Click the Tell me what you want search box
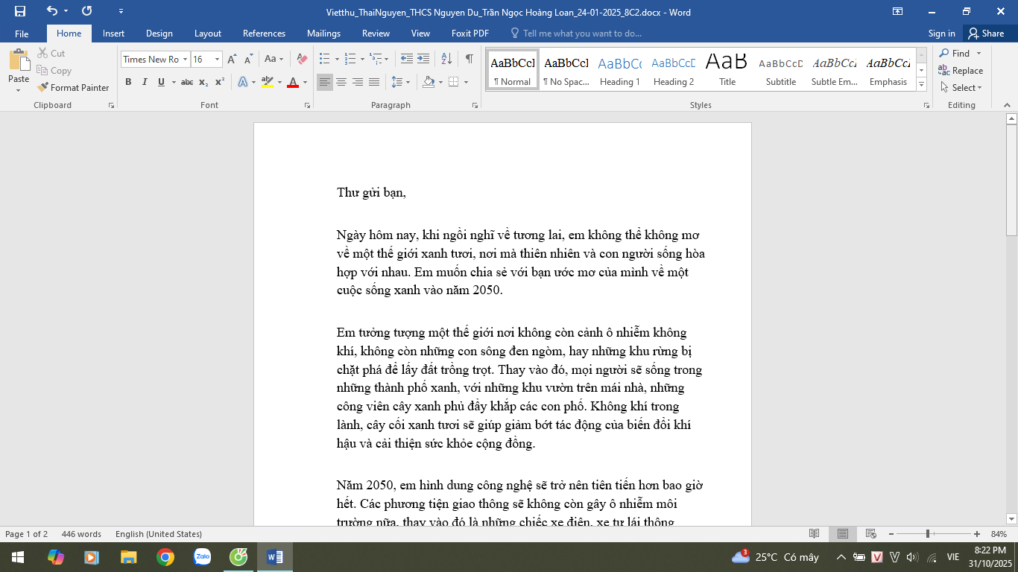Viewport: 1018px width, 572px height. coord(575,34)
